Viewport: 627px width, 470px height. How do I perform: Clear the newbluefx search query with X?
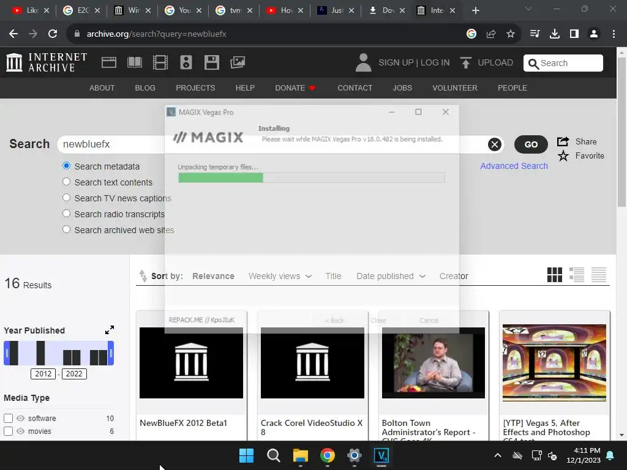(x=495, y=144)
